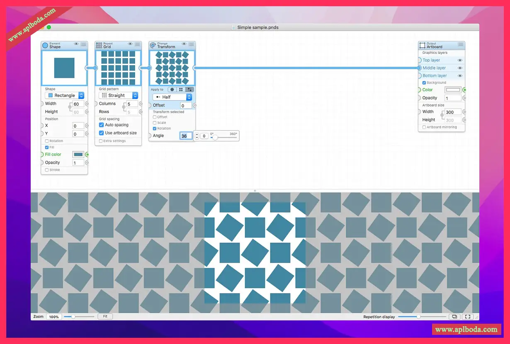
Task: Enable the Shape Rotation checkbox
Action: 47,141
